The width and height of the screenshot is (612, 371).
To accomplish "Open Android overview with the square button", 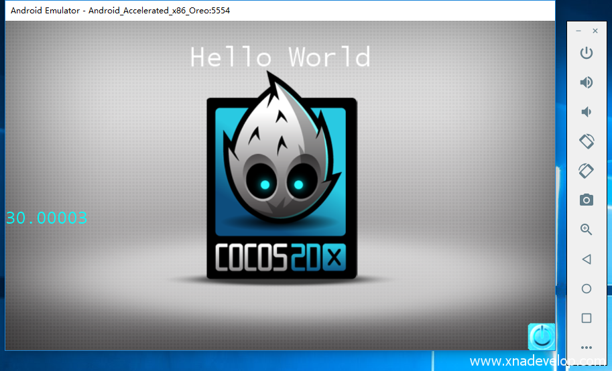I will tap(586, 318).
